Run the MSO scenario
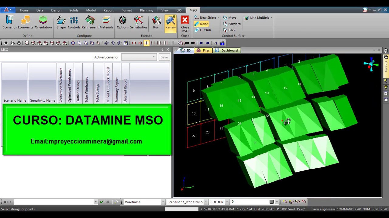The image size is (389, 218). 156,23
